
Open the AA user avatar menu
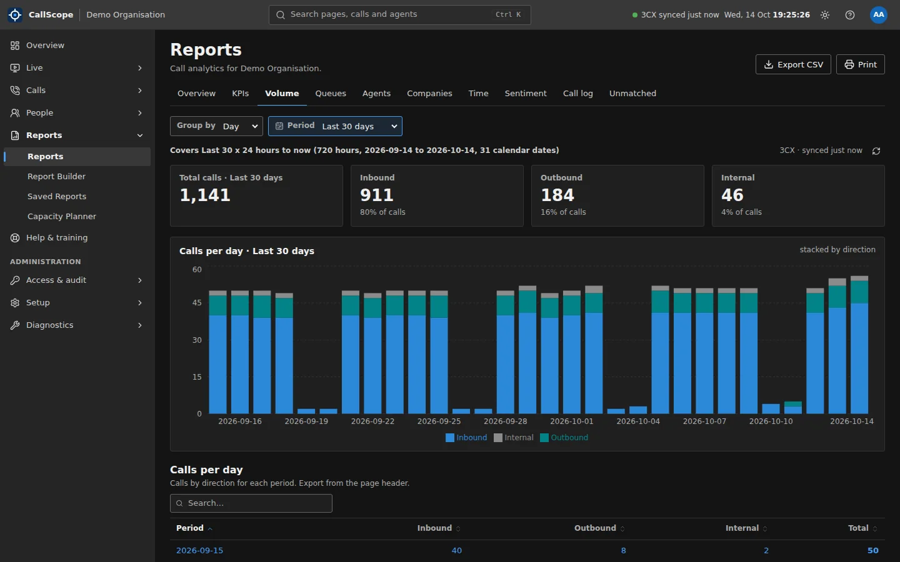[x=879, y=15]
